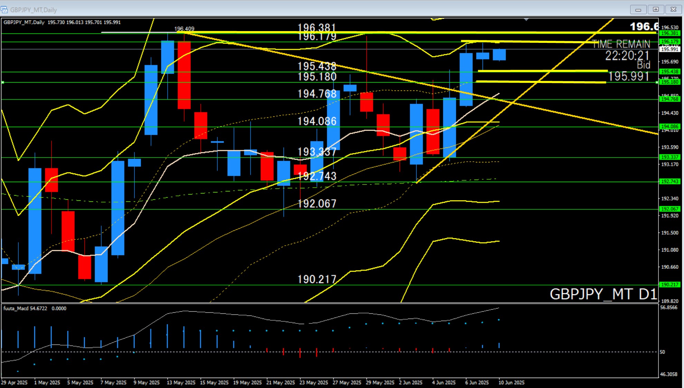Click the chart shift marker triangle
The height and width of the screenshot is (388, 684).
[x=526, y=20]
